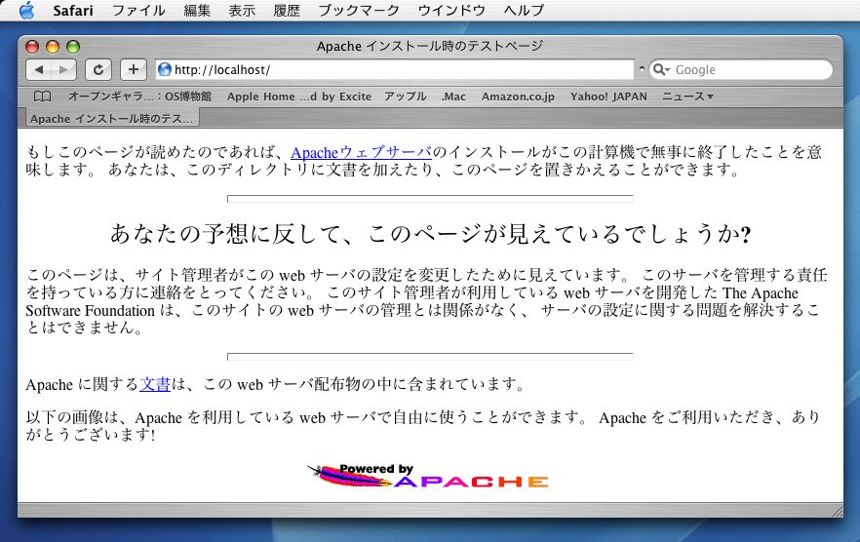Open the 表示 menu
Screen dimensions: 860x542
click(242, 11)
